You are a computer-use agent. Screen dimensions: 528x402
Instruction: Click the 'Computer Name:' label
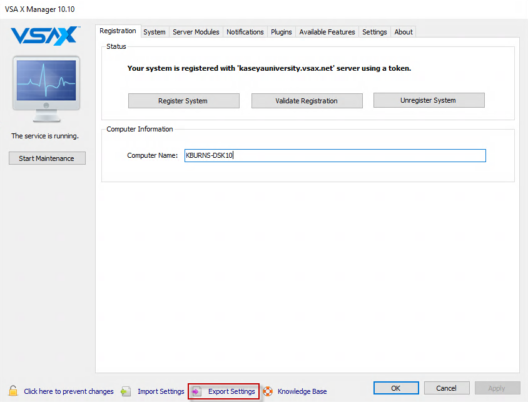tap(152, 155)
